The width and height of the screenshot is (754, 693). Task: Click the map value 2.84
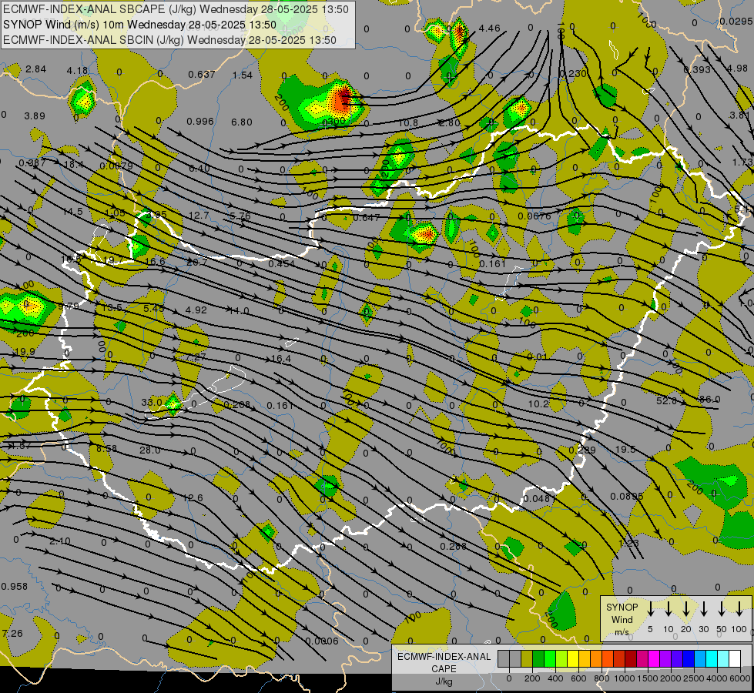(x=36, y=69)
